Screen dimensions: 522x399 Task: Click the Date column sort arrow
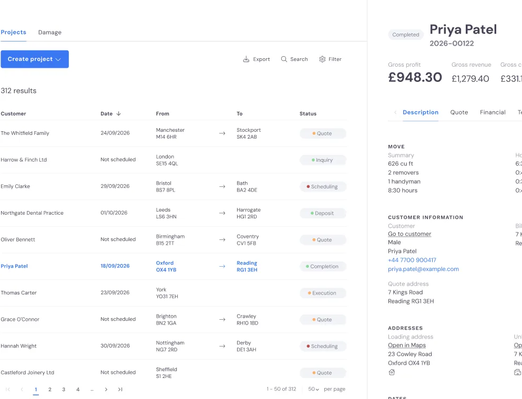tap(118, 114)
